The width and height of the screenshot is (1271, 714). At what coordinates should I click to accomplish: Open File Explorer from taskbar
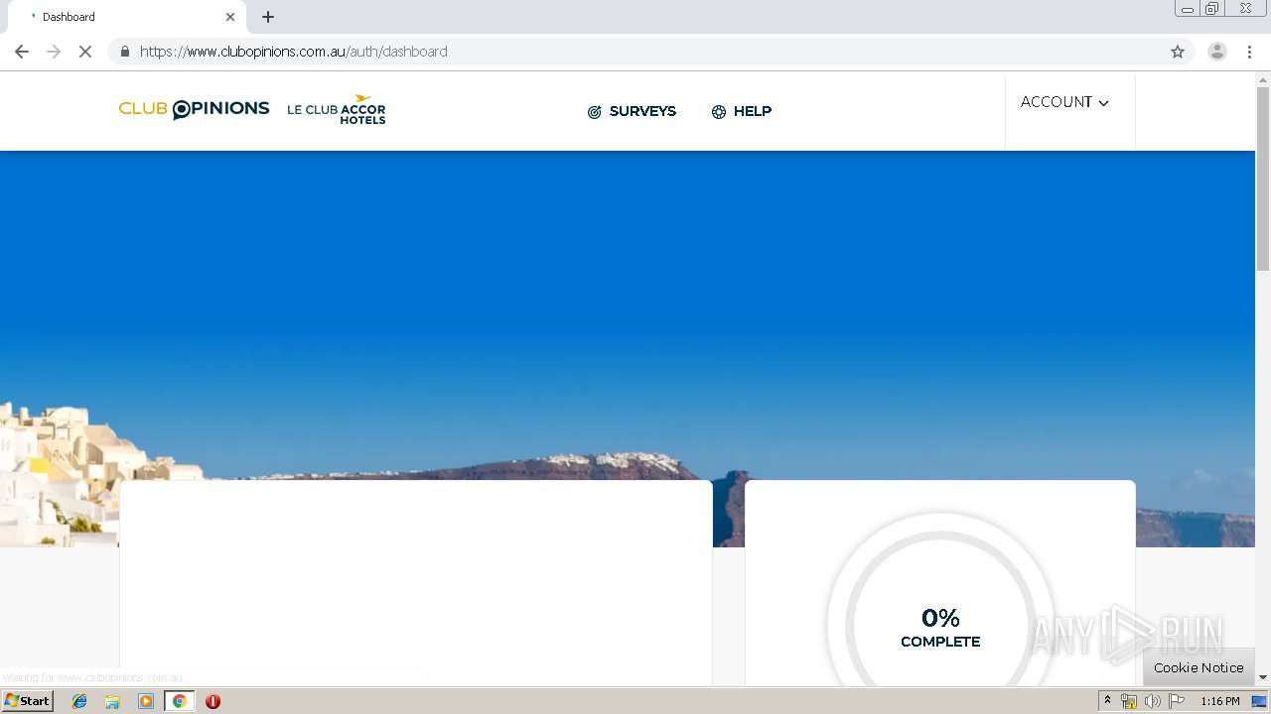tap(112, 701)
